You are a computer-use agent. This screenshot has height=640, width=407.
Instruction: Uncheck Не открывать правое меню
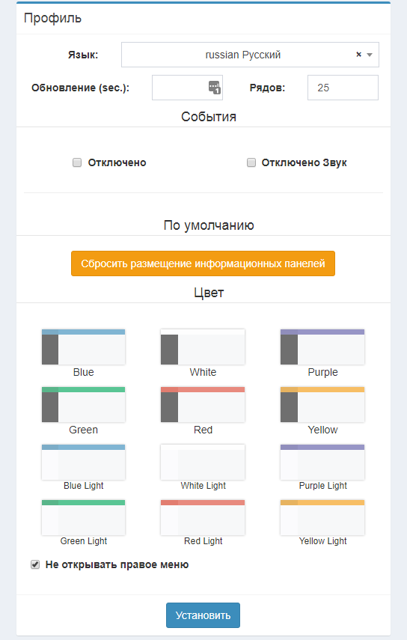[x=35, y=564]
